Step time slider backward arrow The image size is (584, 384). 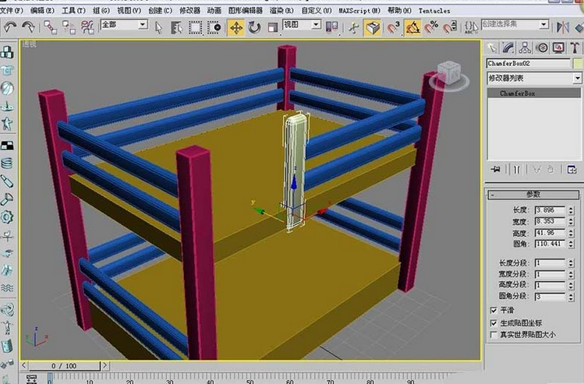click(24, 366)
